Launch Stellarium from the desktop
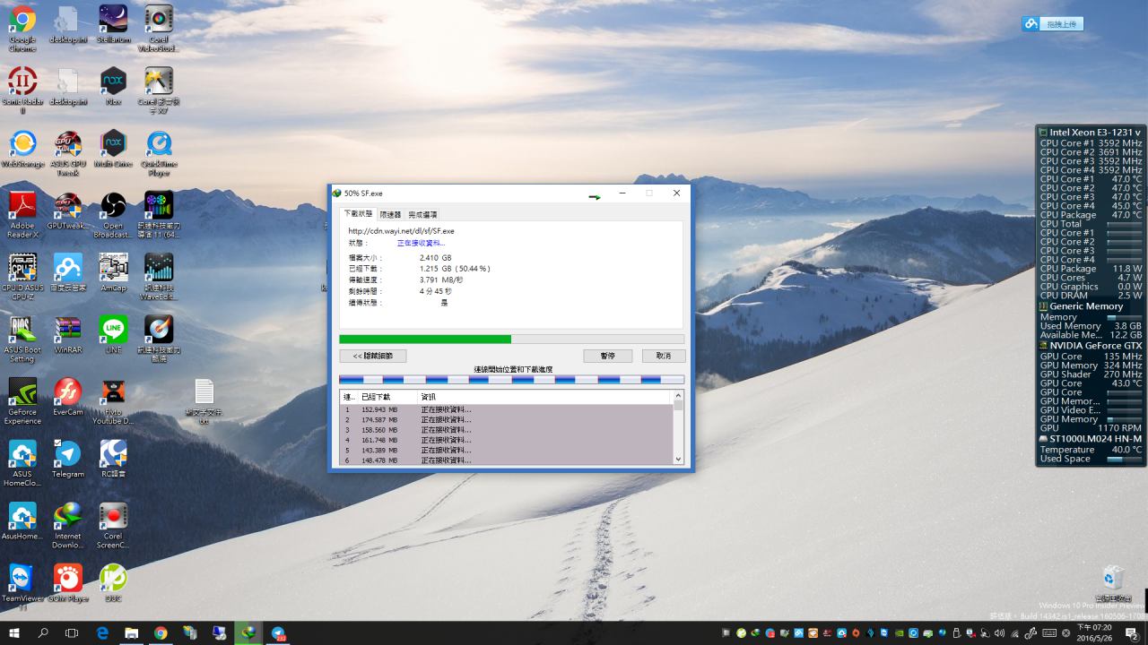Screen dimensions: 1148x645 pos(113,21)
